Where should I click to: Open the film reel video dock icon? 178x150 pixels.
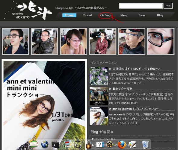tap(110, 145)
